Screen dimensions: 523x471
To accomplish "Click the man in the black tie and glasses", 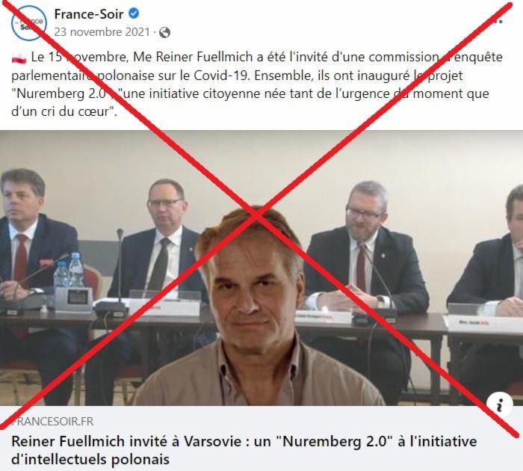I will 160,244.
